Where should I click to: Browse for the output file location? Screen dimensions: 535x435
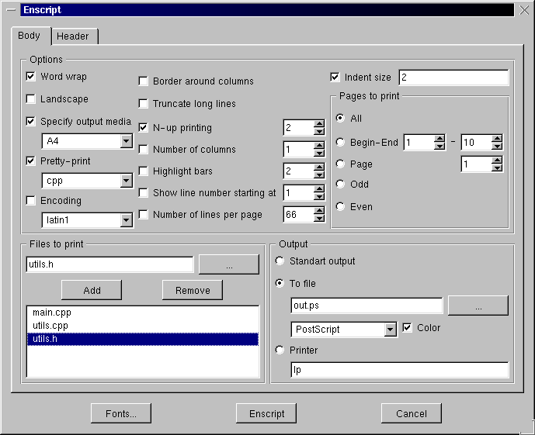[478, 306]
